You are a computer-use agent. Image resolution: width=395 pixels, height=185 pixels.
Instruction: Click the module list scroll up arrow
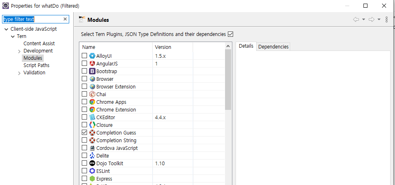228,46
